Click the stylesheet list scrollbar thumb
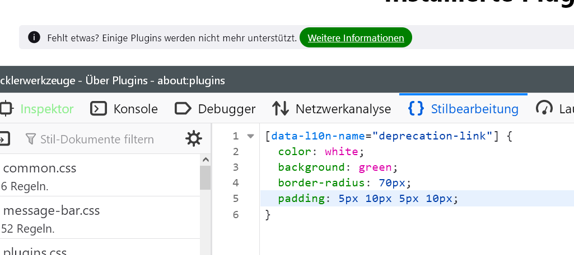Screen dimensions: 574x255 (205, 177)
